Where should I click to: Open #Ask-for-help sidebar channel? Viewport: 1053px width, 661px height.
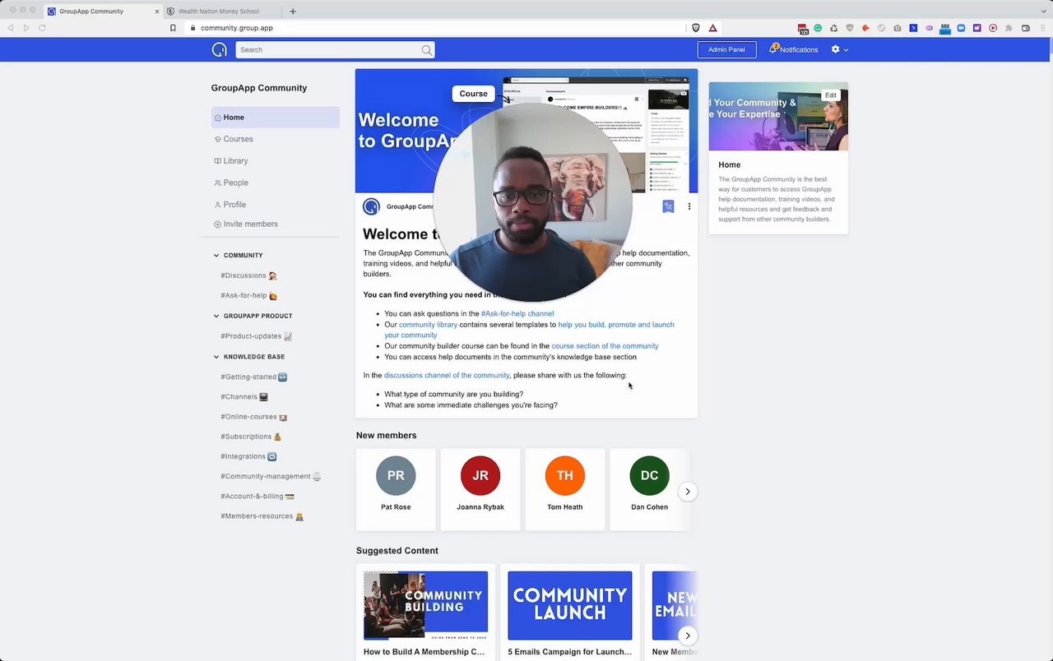(x=248, y=296)
